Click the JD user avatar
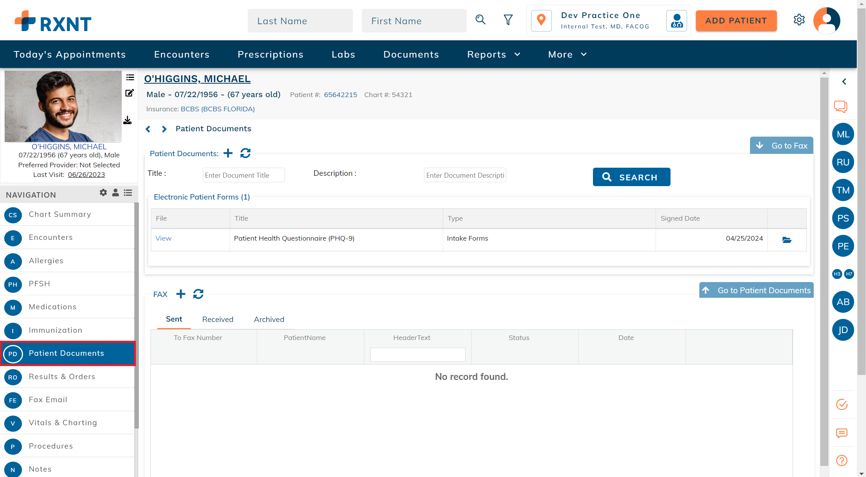This screenshot has width=866, height=477. [x=843, y=330]
